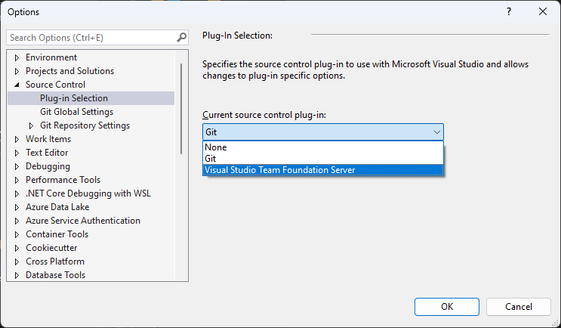Screen dimensions: 561x328
Task: Choose None from plug-in list
Action: [215, 147]
